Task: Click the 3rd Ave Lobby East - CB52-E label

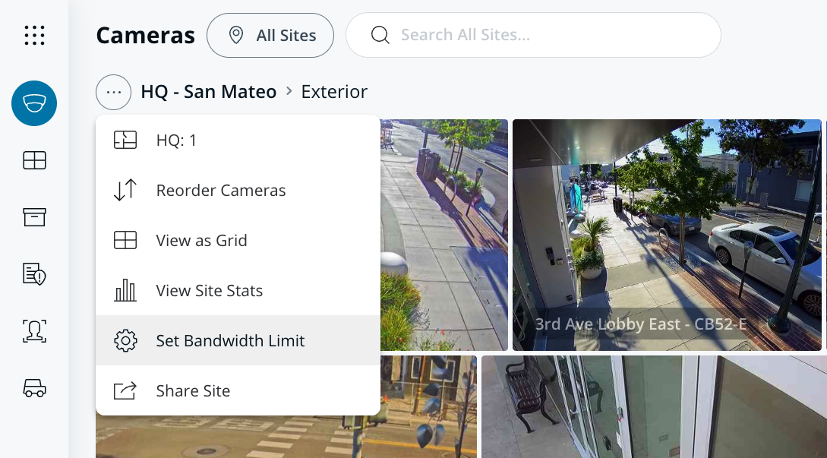Action: 641,324
